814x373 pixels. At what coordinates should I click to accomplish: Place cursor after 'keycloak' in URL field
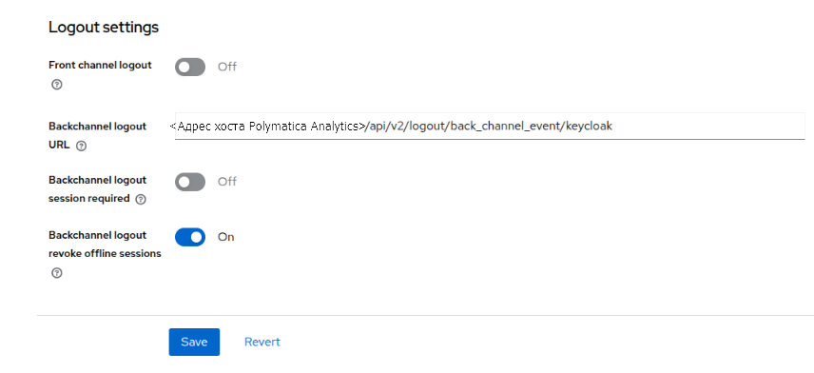pos(613,127)
